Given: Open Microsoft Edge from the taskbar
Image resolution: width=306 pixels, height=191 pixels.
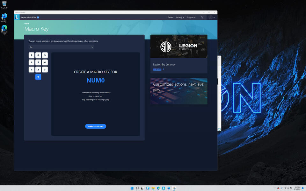Looking at the screenshot, I should (x=158, y=188).
